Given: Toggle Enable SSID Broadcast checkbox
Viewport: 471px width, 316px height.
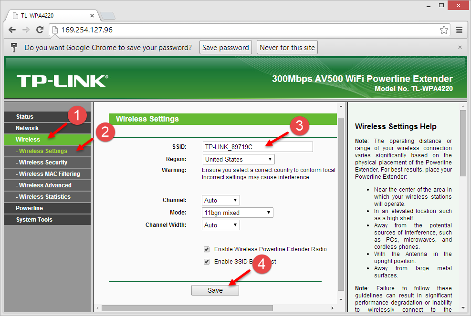Looking at the screenshot, I should [x=207, y=261].
